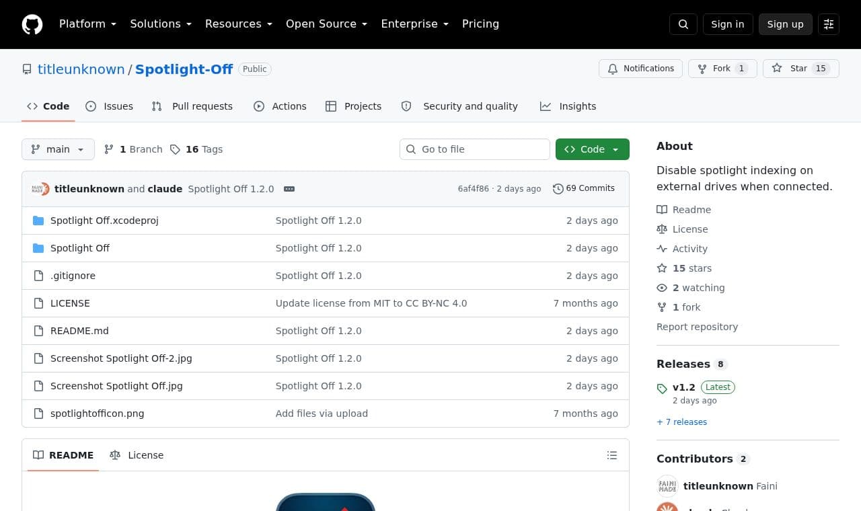
Task: Click the GitHub logo icon
Action: (32, 24)
